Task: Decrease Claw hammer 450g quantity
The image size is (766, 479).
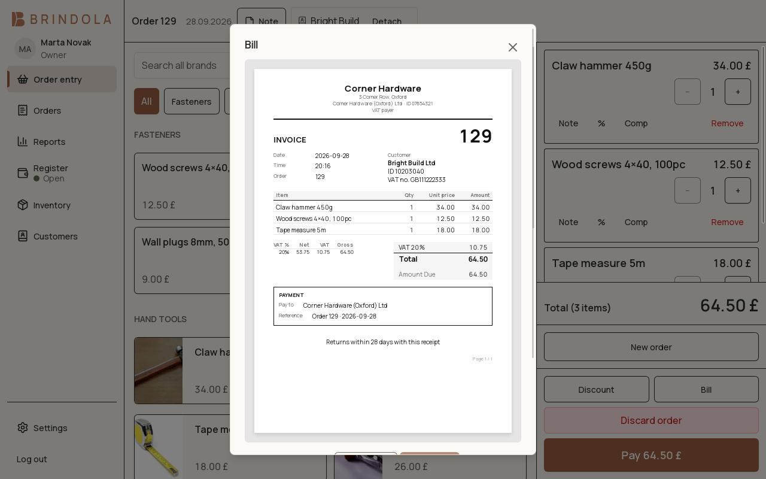Action: tap(688, 92)
